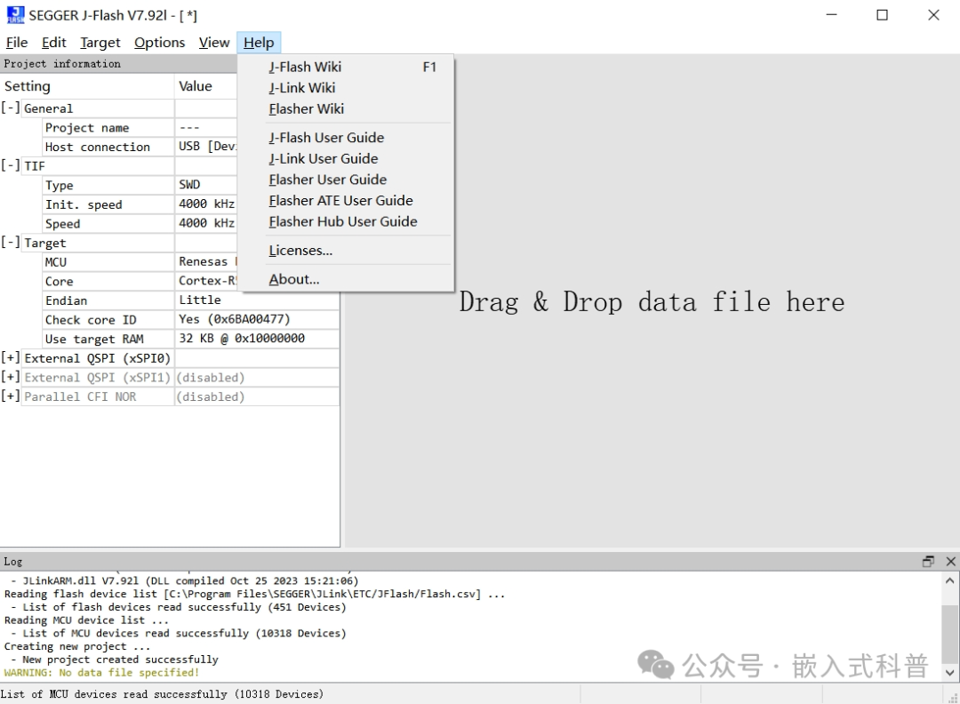Viewport: 960px width, 704px height.
Task: Close the open Help menu
Action: coord(259,43)
